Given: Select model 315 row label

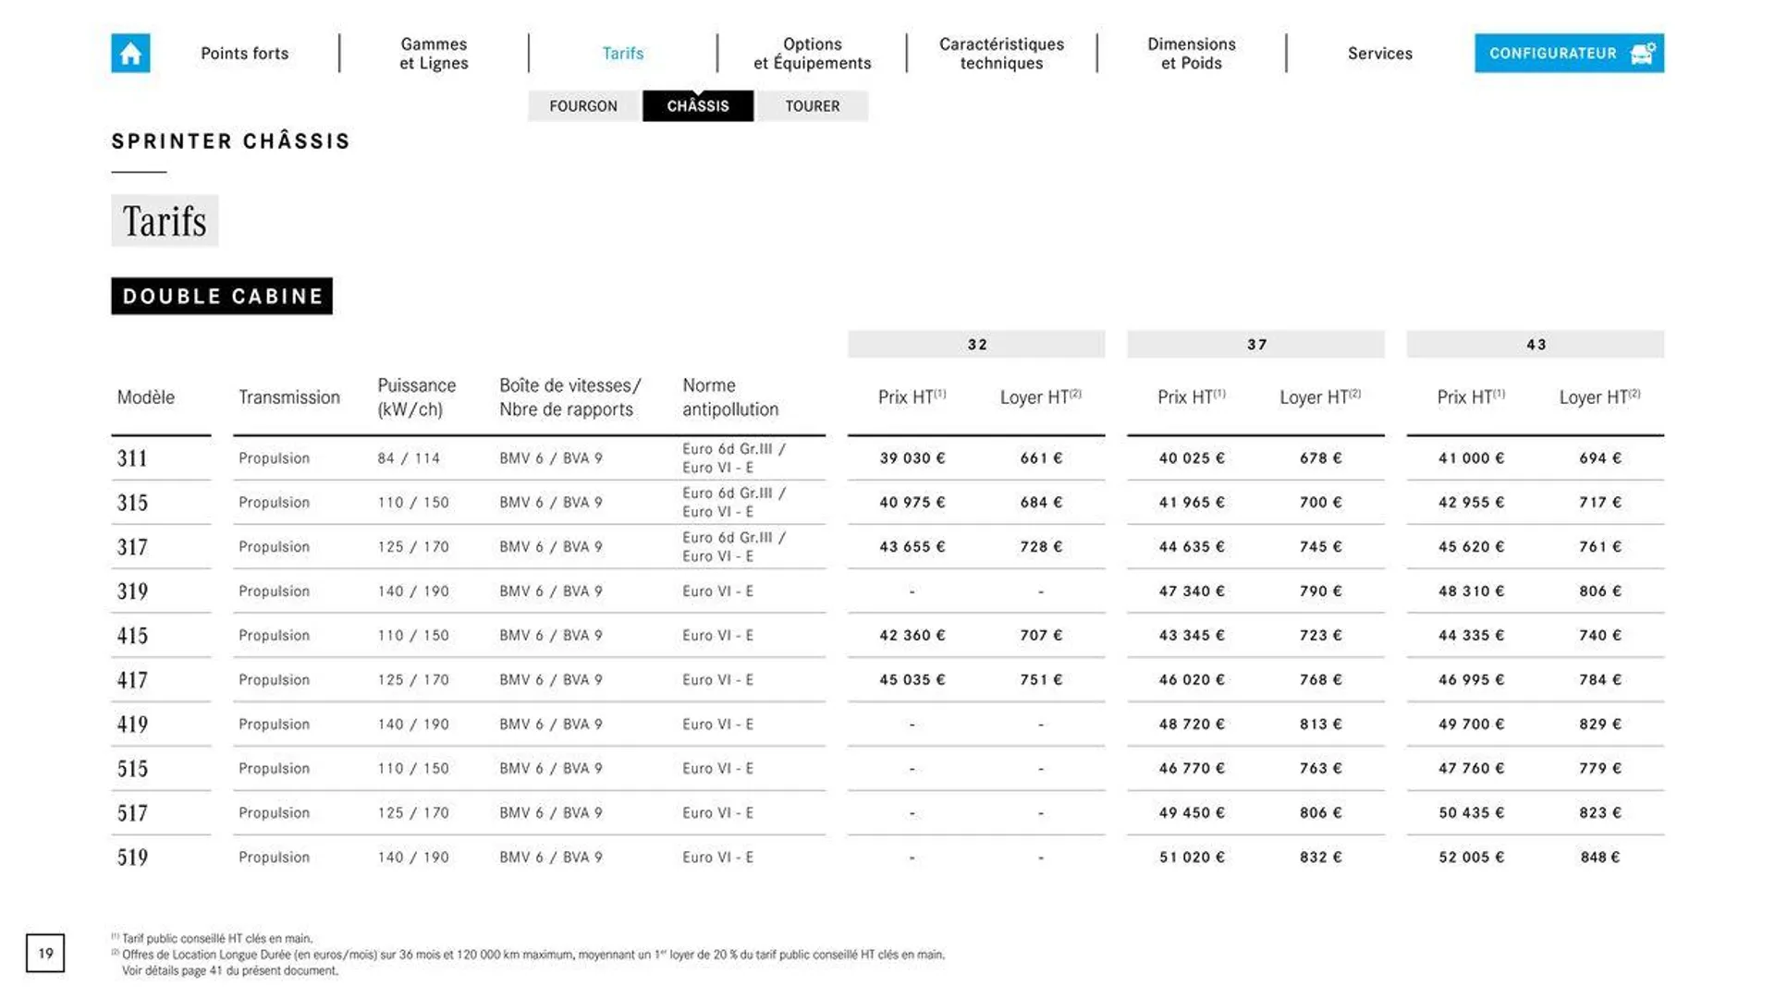Looking at the screenshot, I should point(132,503).
